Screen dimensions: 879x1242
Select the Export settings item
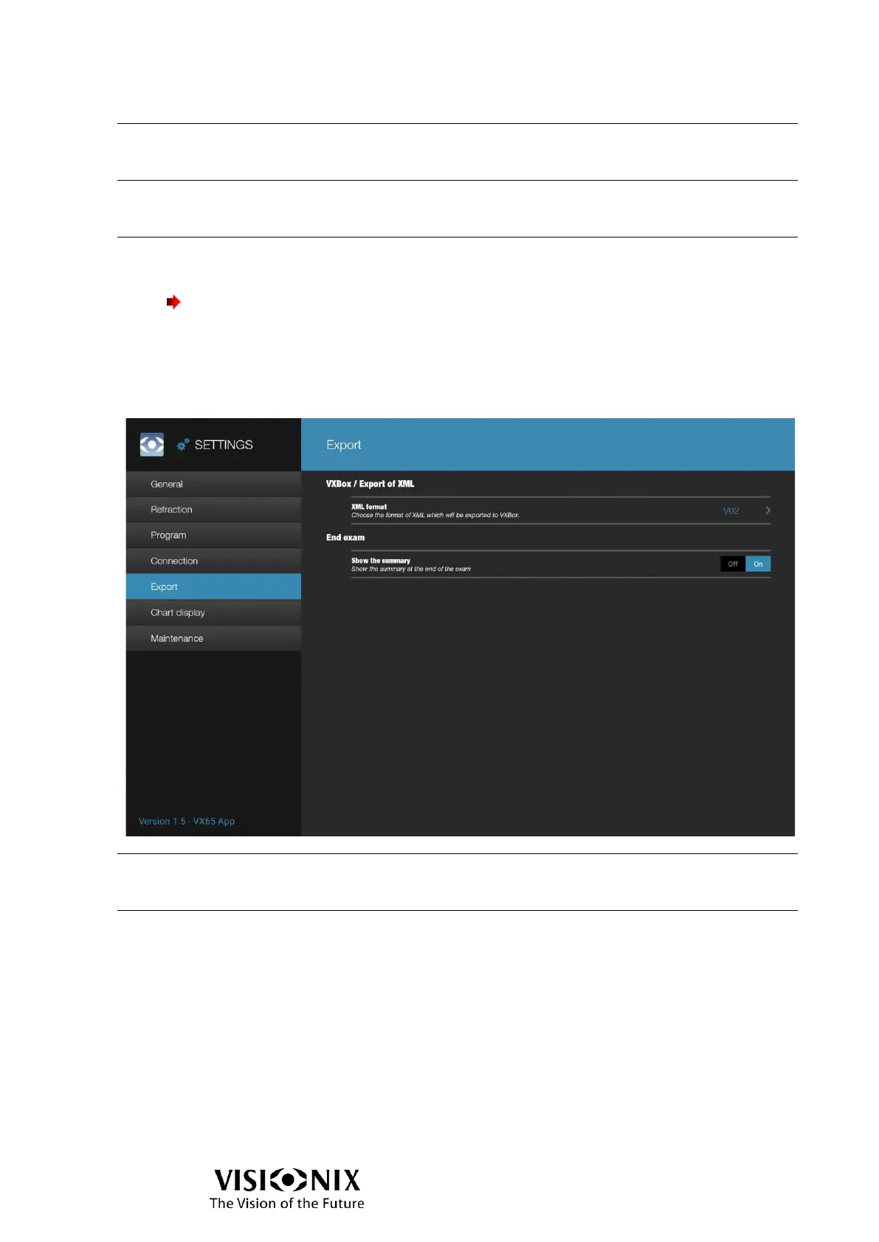(x=213, y=587)
